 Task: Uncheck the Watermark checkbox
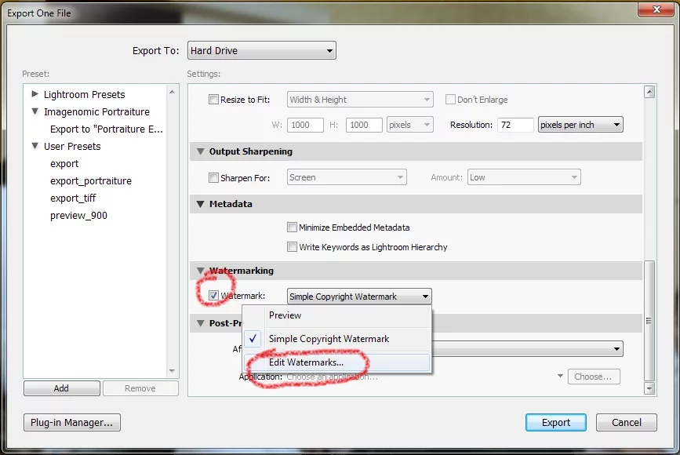[213, 296]
